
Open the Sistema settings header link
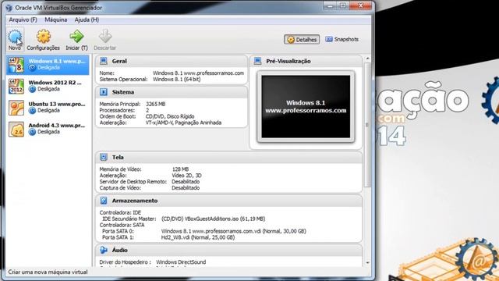point(123,92)
